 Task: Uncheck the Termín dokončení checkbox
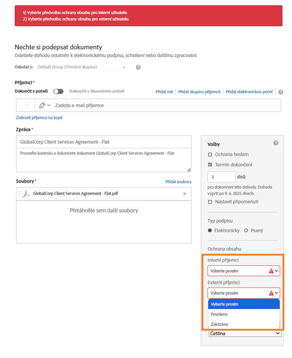tap(210, 165)
